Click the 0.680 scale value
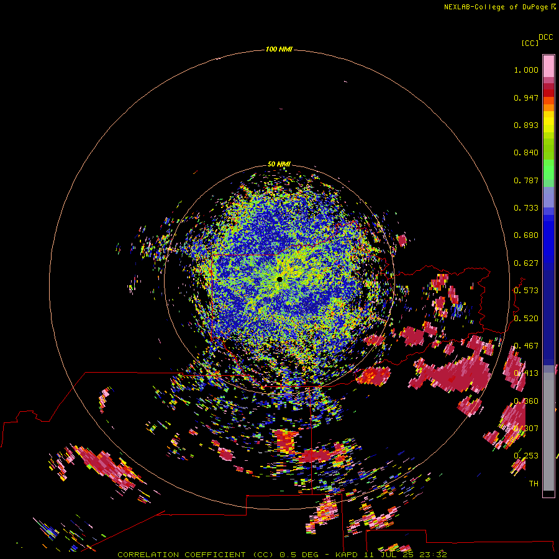Screen dimensions: 559x559 coord(526,235)
